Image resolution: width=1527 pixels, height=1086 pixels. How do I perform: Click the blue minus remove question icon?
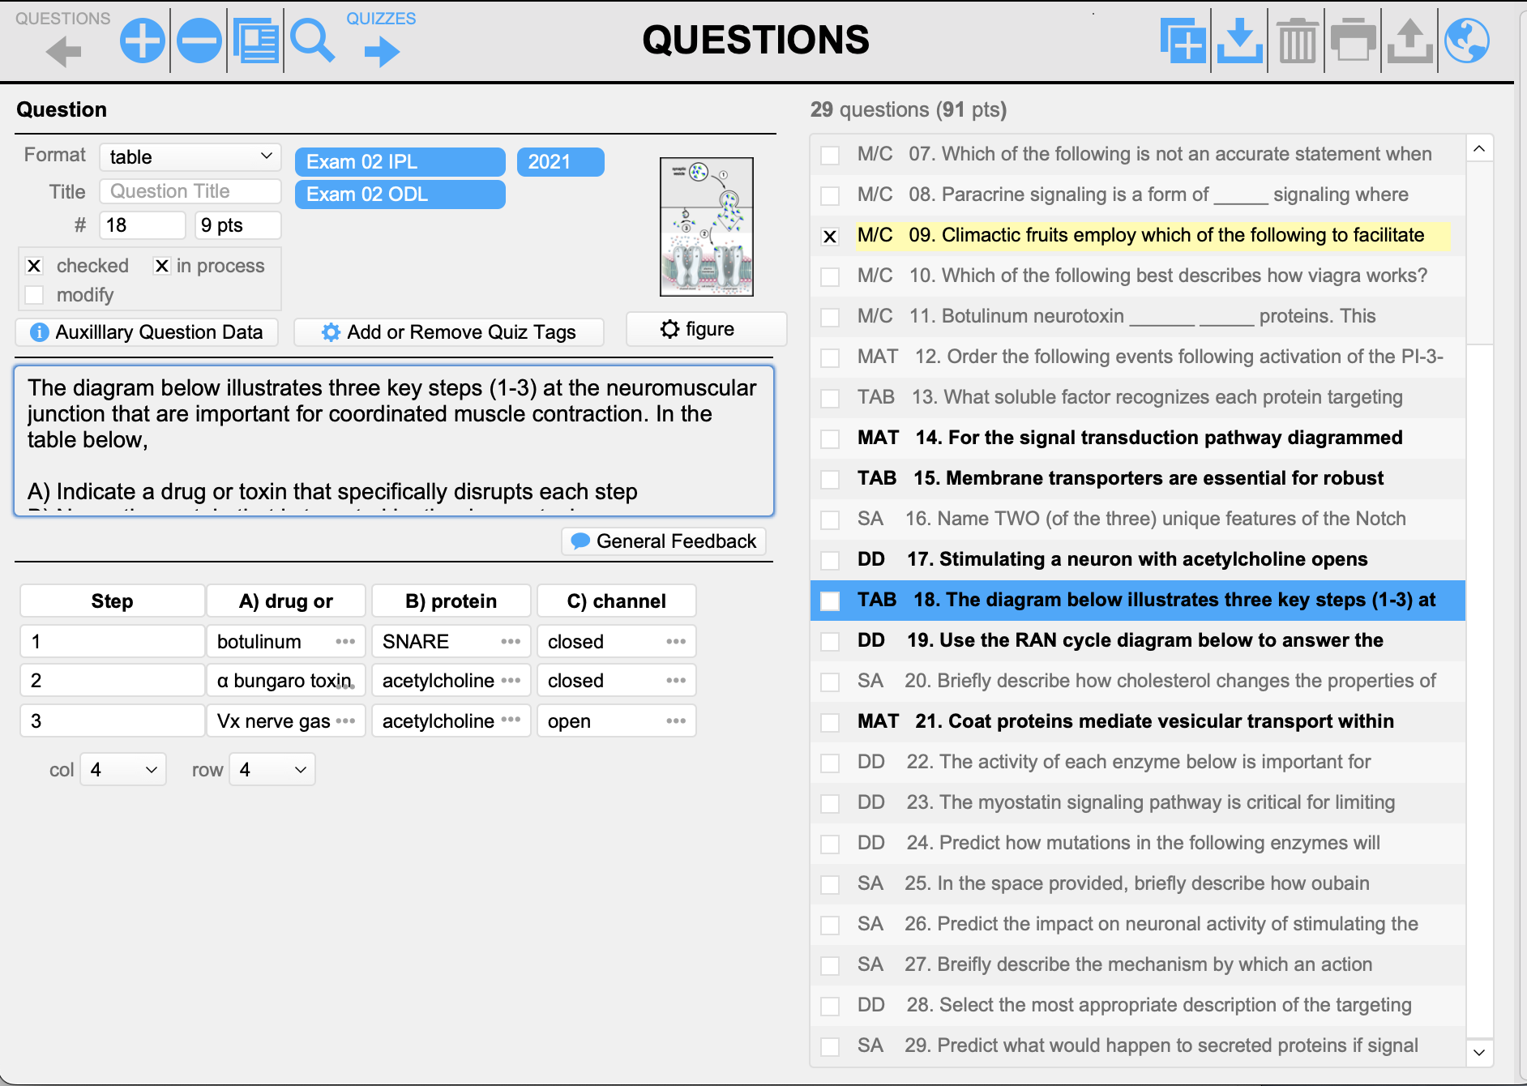coord(199,41)
